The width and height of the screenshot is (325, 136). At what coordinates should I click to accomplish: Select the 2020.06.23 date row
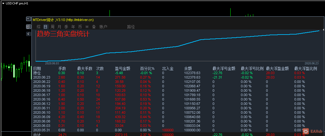coord(42,77)
